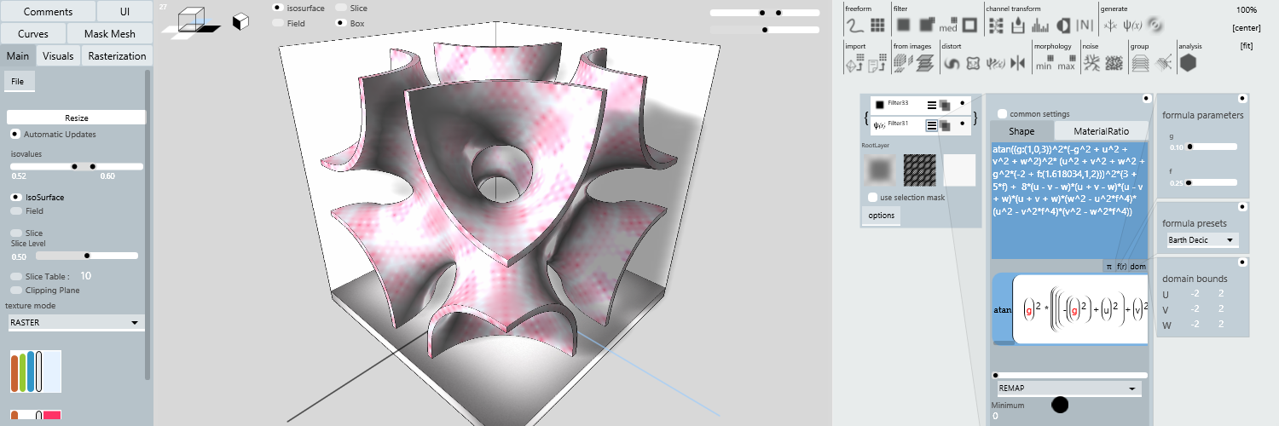Switch to the UI tab
1279x426 pixels.
(124, 12)
